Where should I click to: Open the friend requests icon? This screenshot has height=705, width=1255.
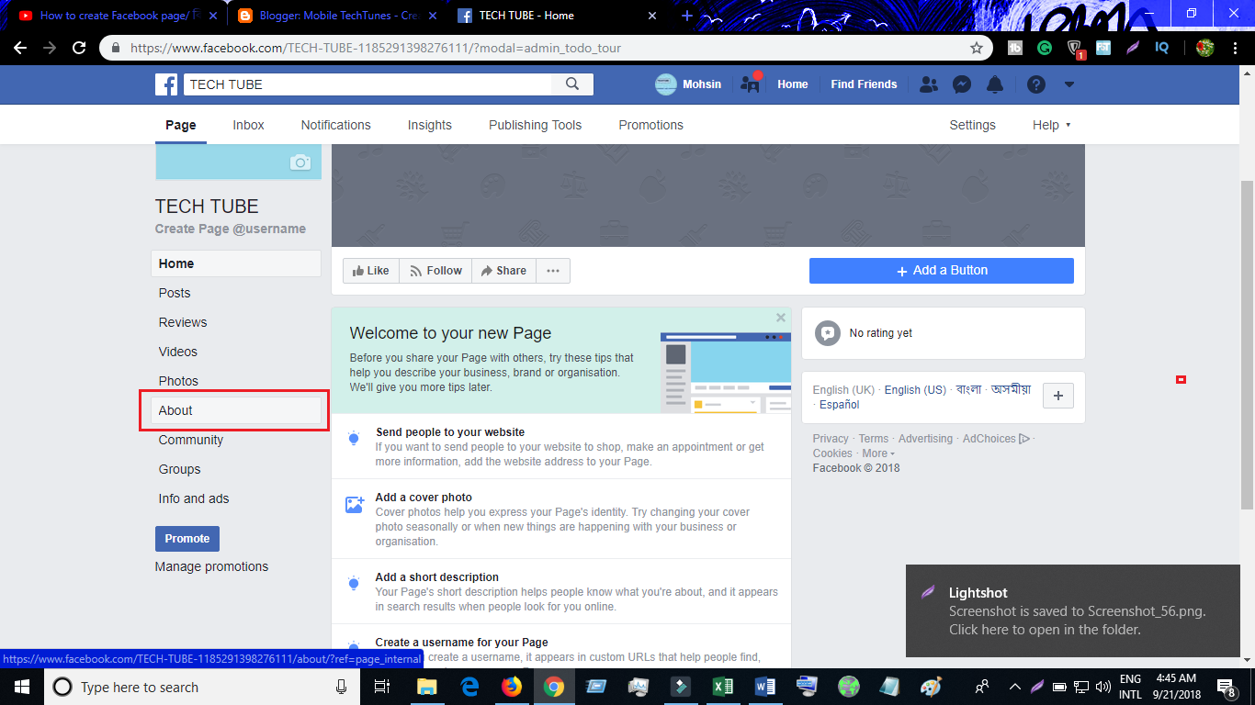pos(929,84)
